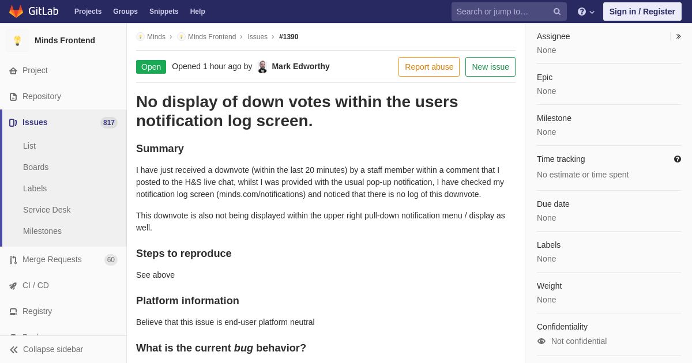The width and height of the screenshot is (692, 363).
Task: Click the Steps to reproduce heading
Action: click(x=184, y=254)
